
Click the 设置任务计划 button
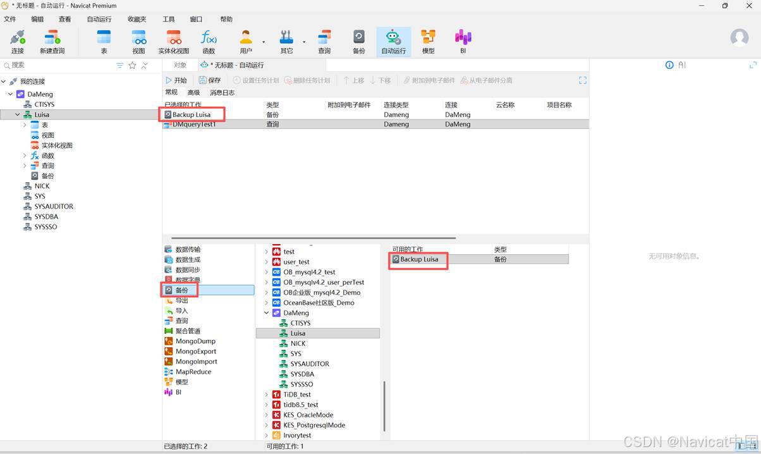(x=255, y=80)
